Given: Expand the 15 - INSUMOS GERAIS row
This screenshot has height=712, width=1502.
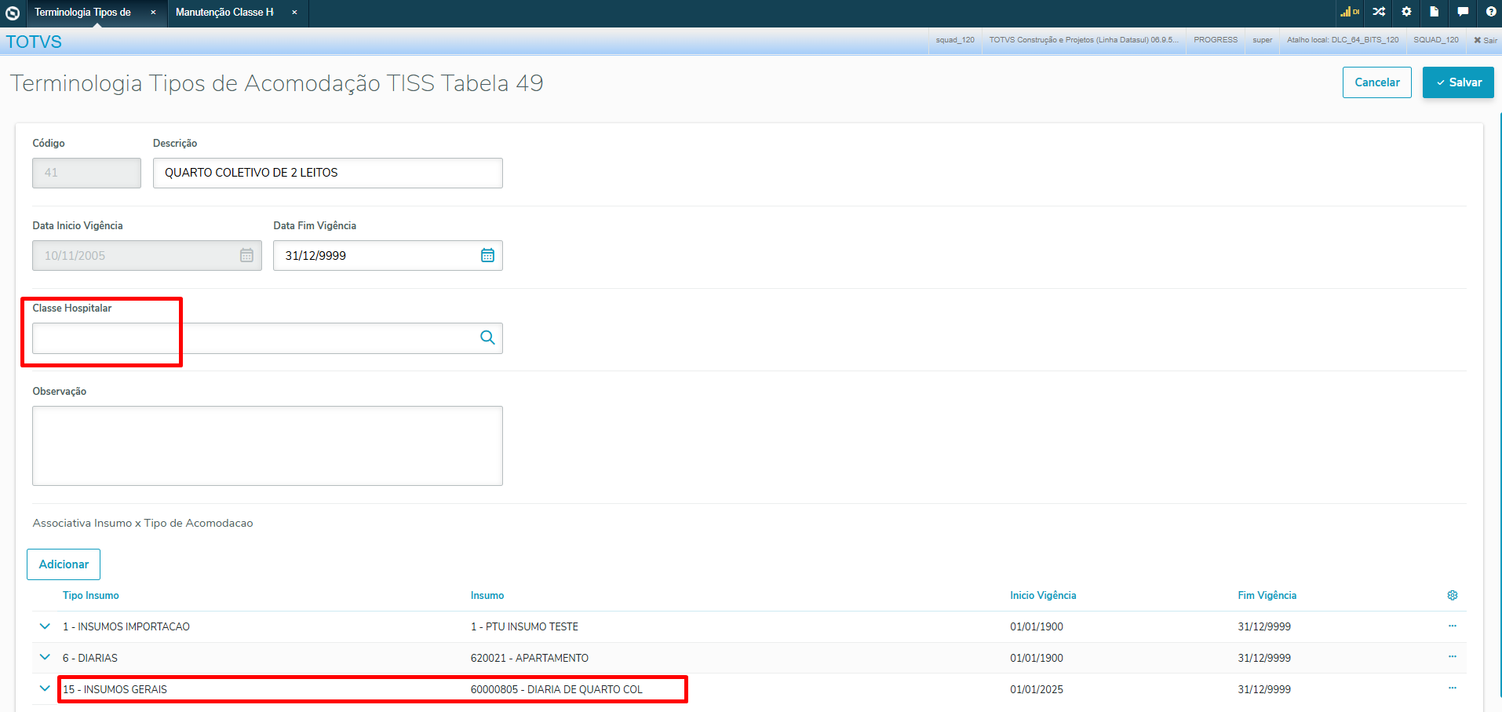Looking at the screenshot, I should [x=45, y=688].
